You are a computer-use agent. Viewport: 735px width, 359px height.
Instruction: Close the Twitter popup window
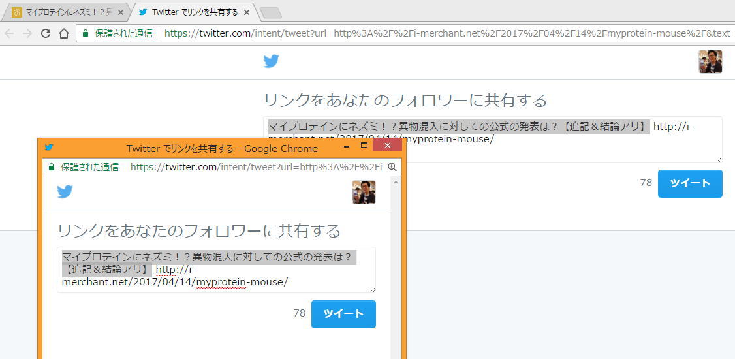[x=387, y=146]
